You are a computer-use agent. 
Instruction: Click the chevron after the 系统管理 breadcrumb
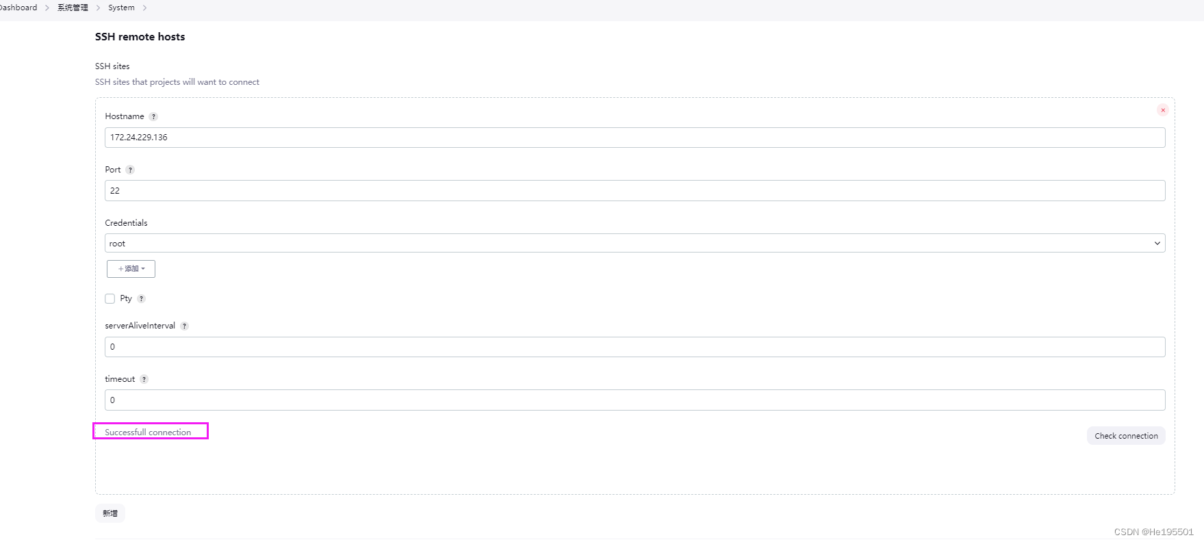pyautogui.click(x=98, y=8)
